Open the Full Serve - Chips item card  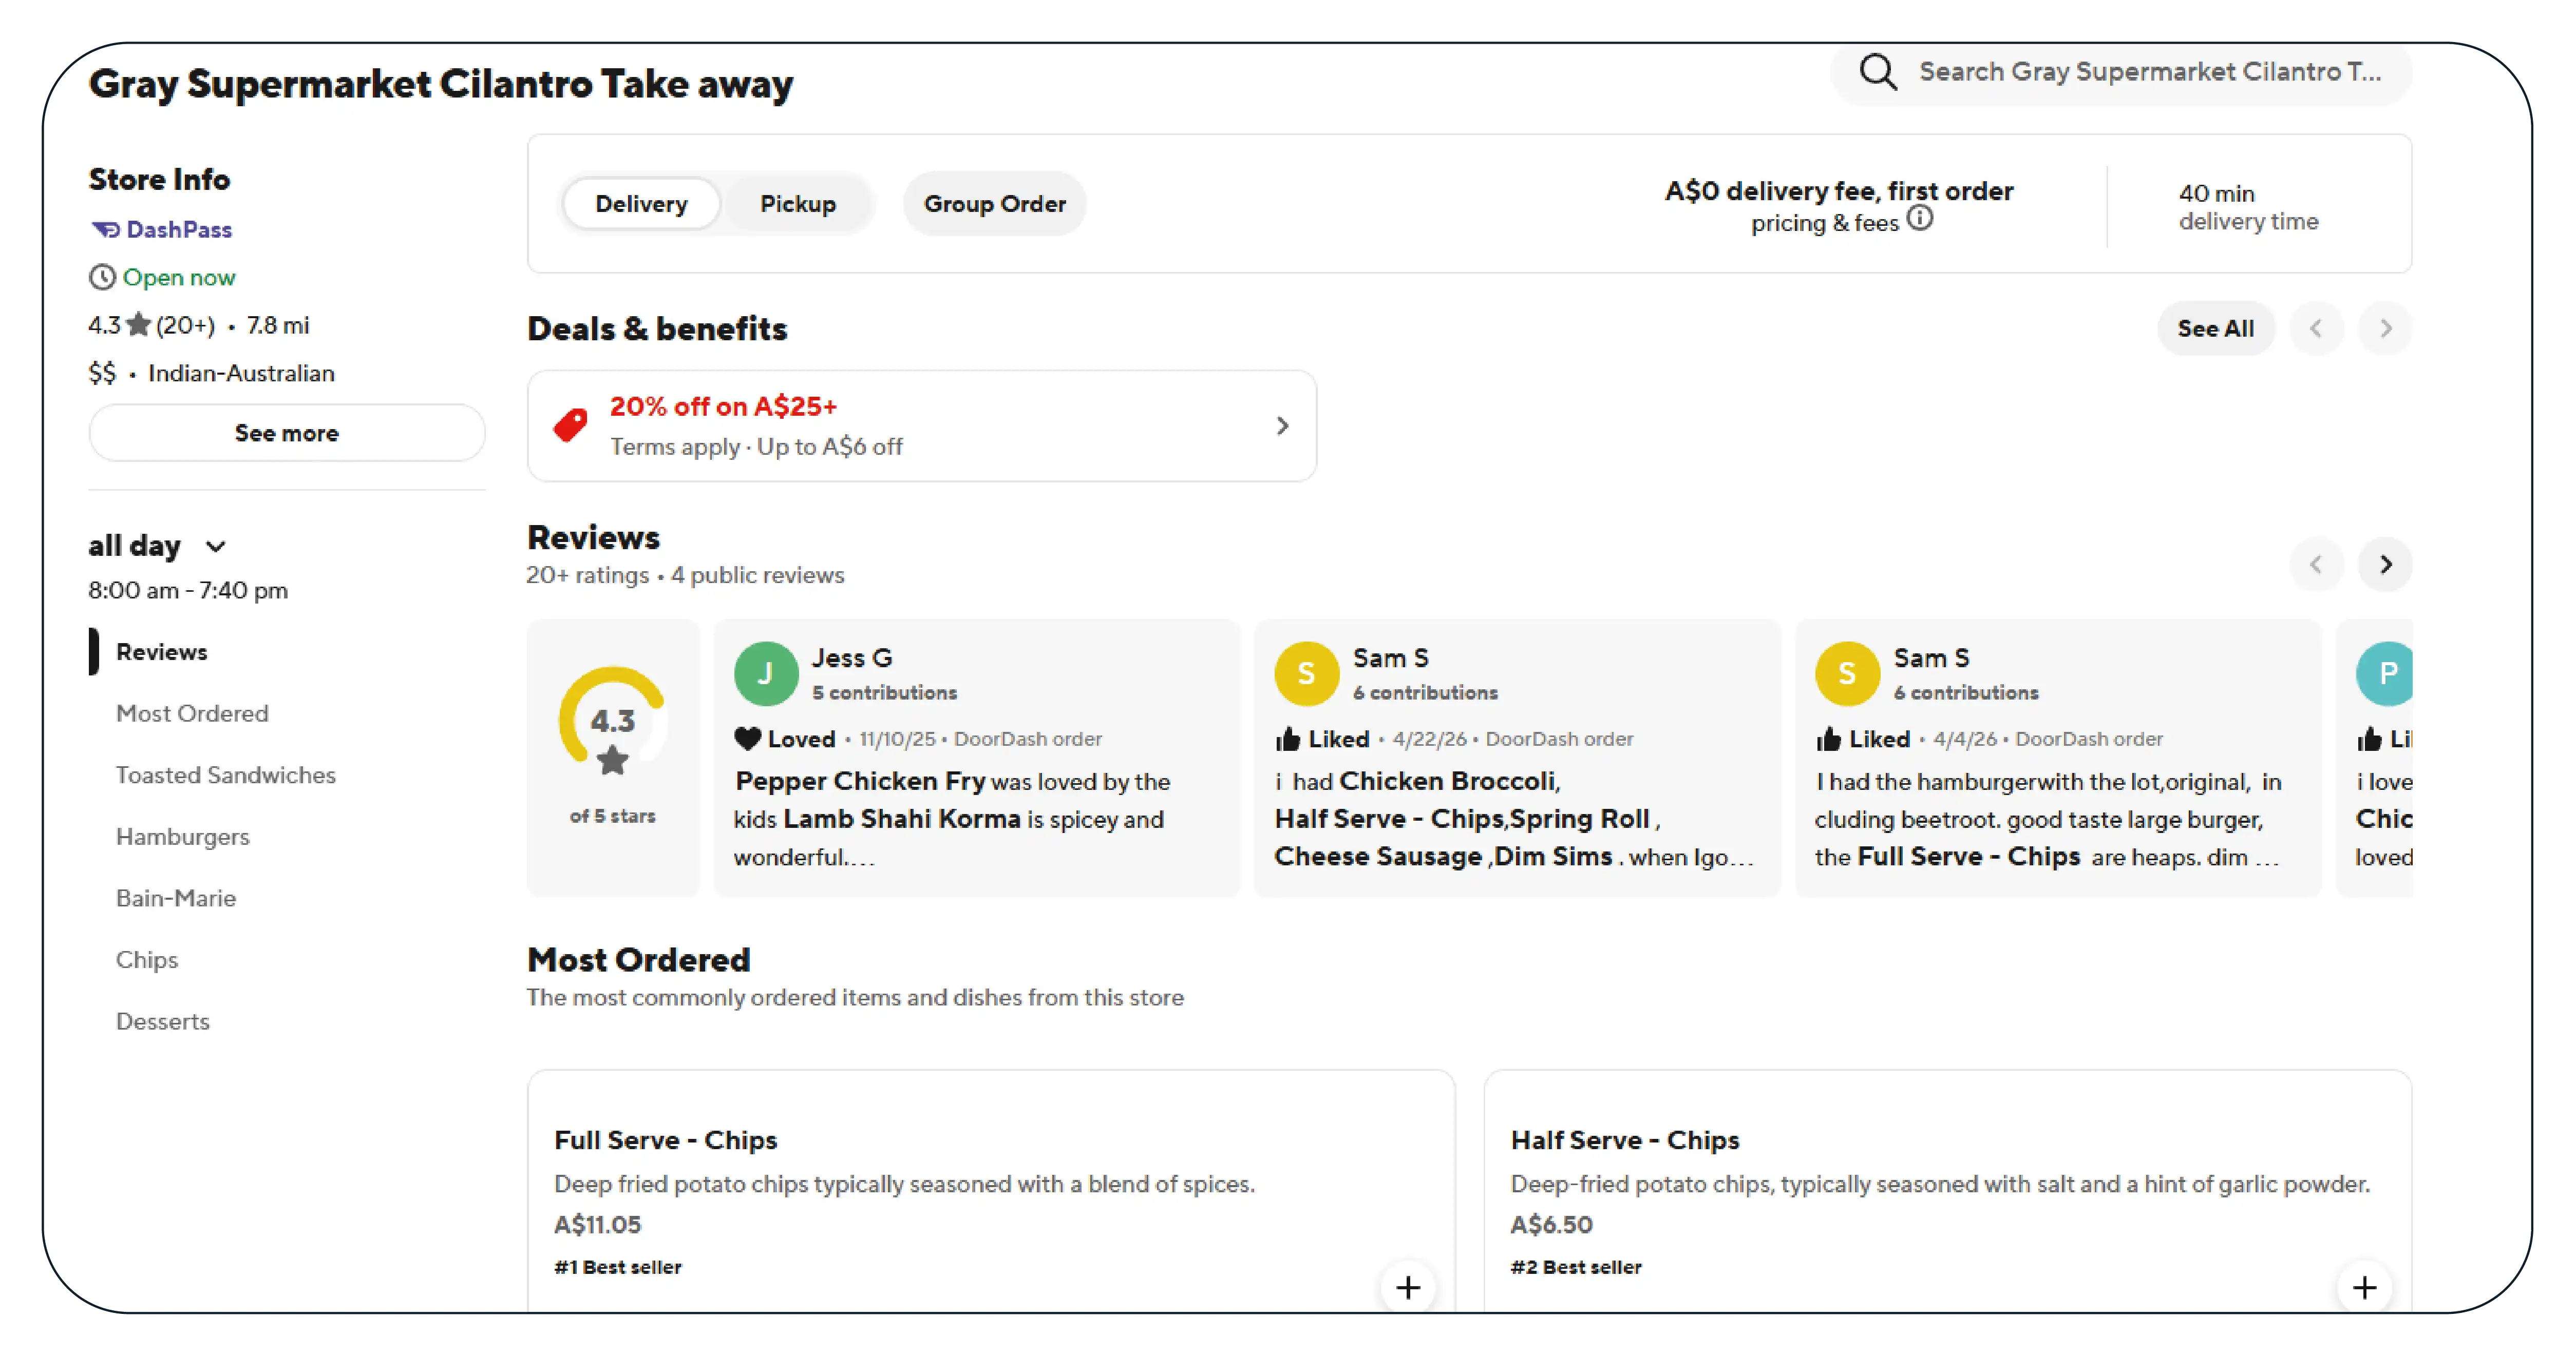tap(990, 1191)
